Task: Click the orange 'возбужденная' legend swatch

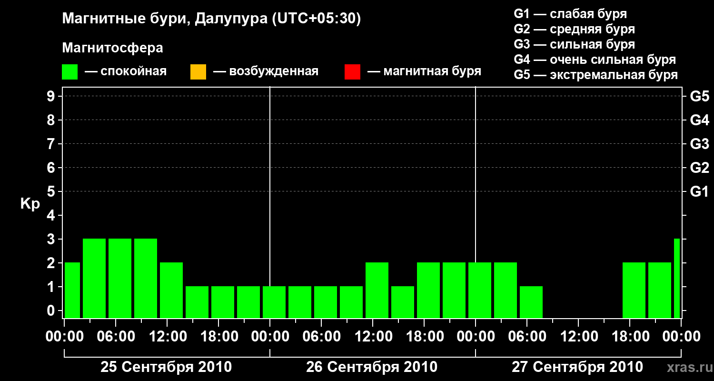Action: tap(198, 72)
